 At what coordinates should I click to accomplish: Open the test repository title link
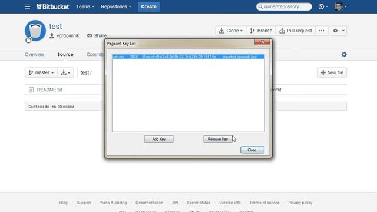(x=55, y=26)
